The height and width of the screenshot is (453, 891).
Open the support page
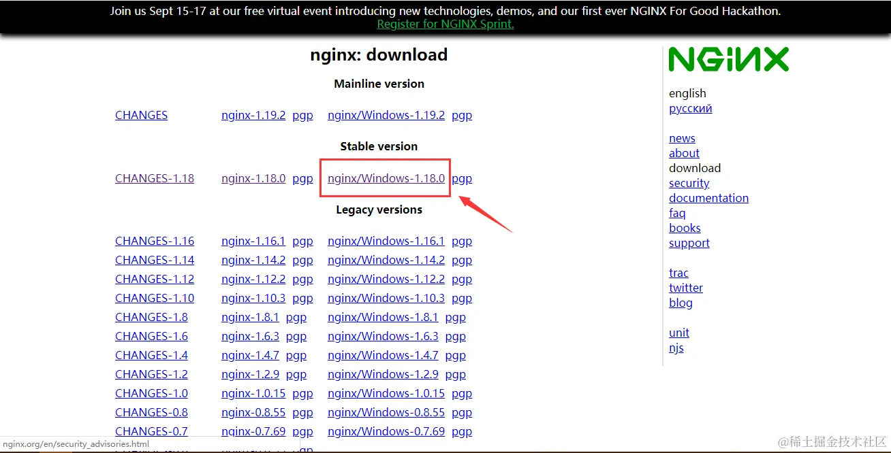click(x=689, y=243)
